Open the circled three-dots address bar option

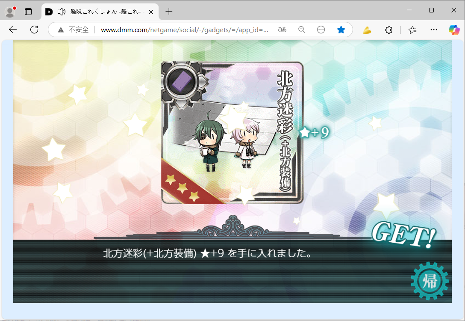click(x=321, y=30)
